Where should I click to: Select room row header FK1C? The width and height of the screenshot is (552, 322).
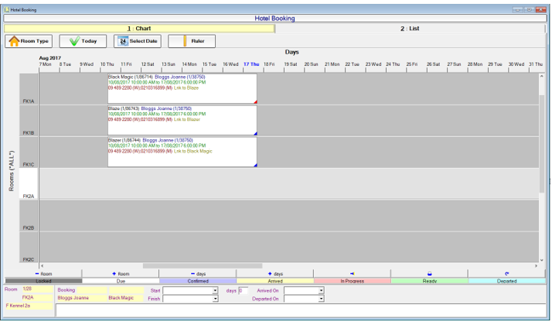click(x=29, y=152)
